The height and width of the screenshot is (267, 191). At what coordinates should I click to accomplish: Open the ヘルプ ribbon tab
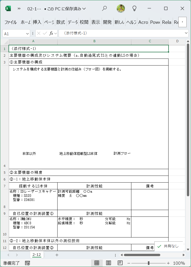pos(131,22)
